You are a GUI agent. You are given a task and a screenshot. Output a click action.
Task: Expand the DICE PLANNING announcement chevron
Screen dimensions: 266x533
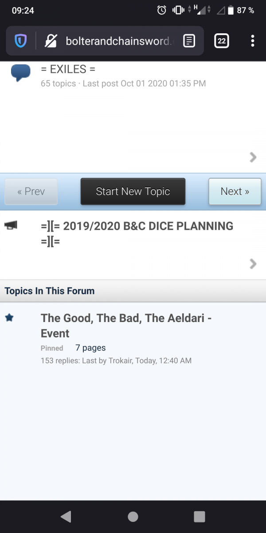click(253, 264)
